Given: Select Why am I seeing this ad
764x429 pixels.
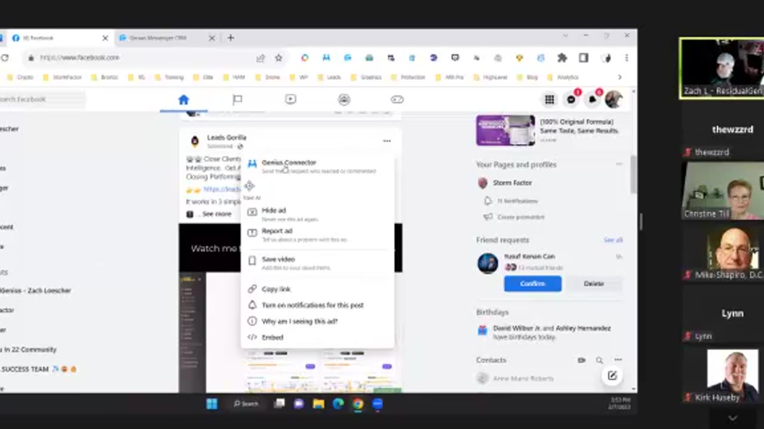Looking at the screenshot, I should click(x=318, y=321).
